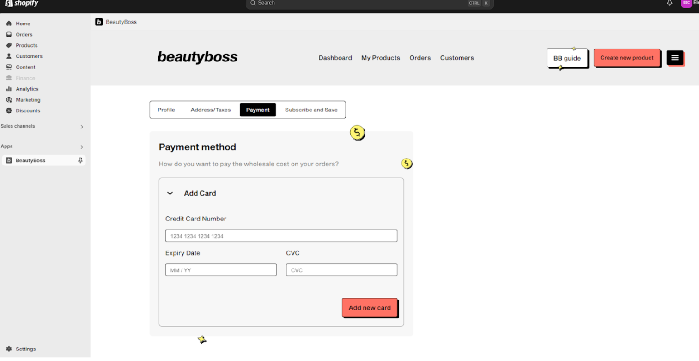Viewport: 699px width, 361px height.
Task: Click the Expiry Date field
Action: (x=221, y=270)
